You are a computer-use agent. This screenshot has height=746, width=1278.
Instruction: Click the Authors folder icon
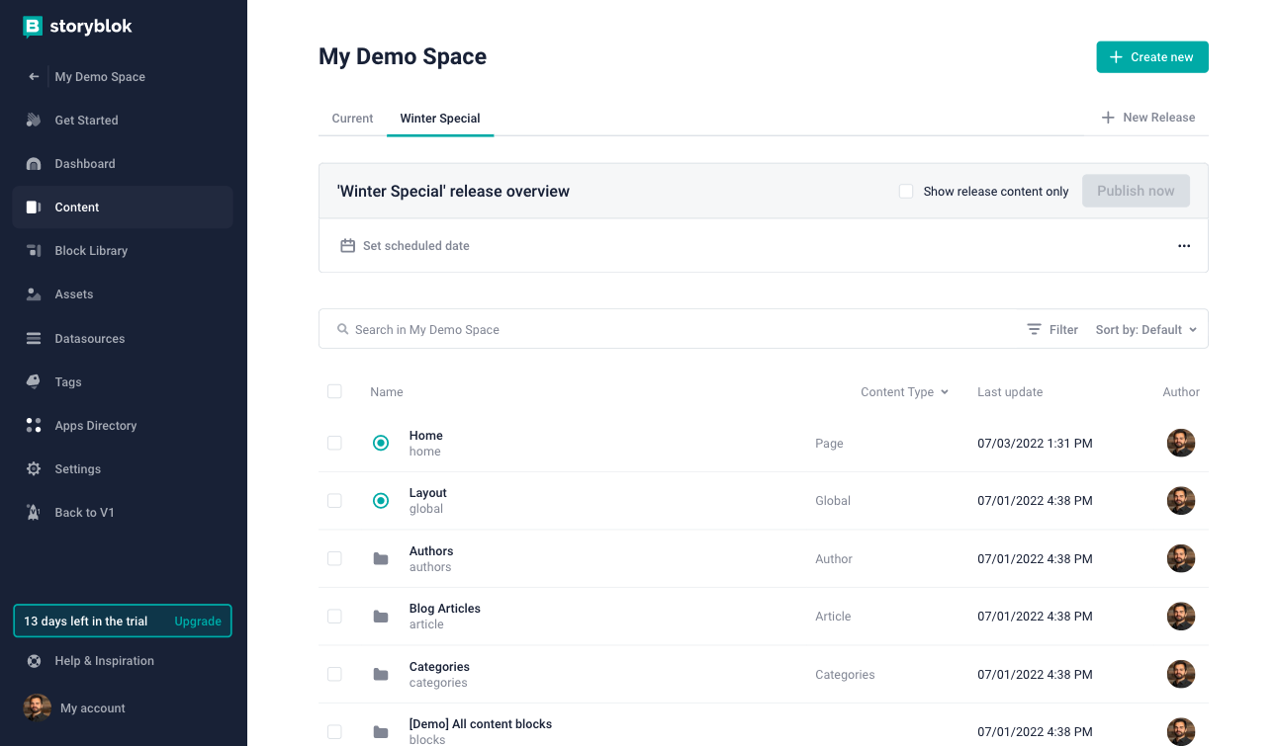point(381,558)
